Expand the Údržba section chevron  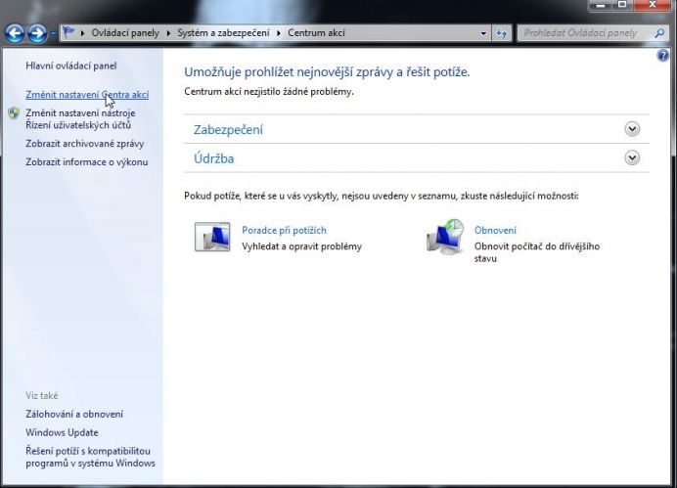coord(632,157)
